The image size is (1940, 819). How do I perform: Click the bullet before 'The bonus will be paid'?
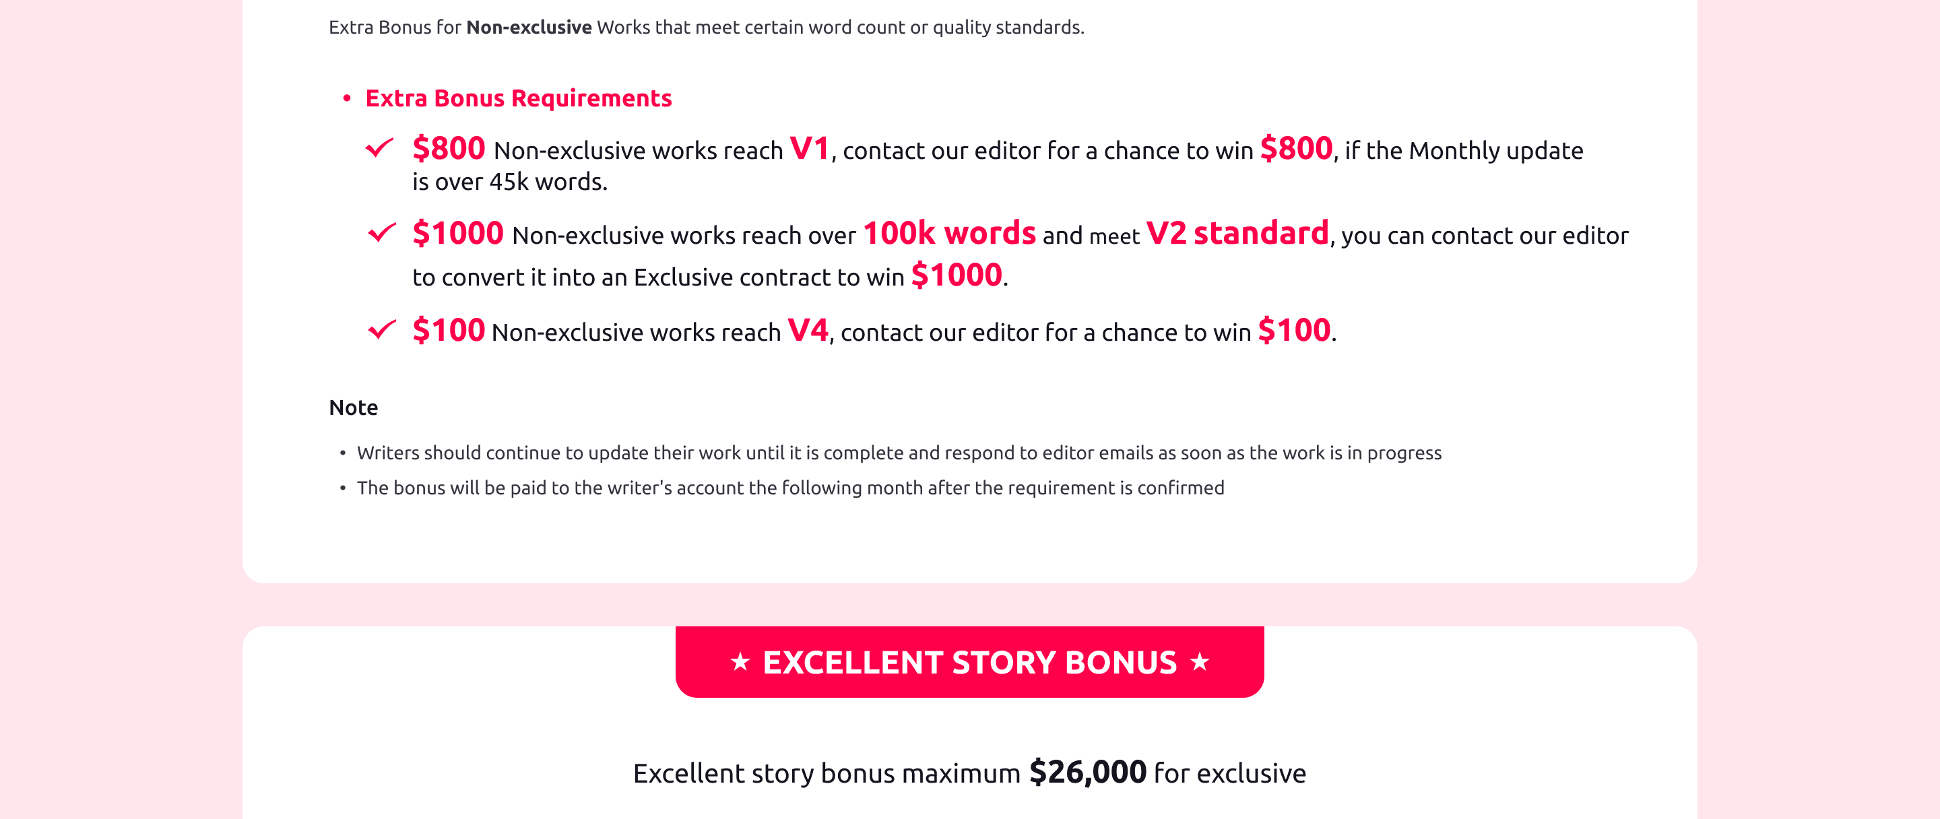[343, 488]
